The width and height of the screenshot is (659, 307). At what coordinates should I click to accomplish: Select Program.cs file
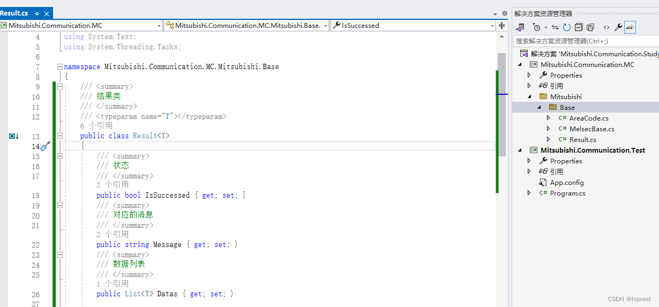click(x=567, y=193)
